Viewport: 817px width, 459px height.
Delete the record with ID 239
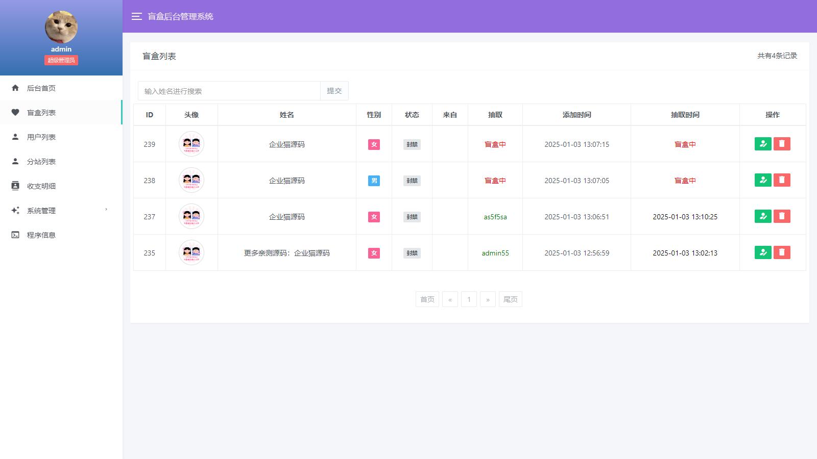tap(782, 144)
